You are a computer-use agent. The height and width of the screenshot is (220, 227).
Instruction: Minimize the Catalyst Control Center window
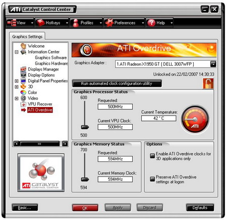tap(205, 9)
